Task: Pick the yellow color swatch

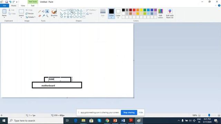Action: tap(141, 10)
